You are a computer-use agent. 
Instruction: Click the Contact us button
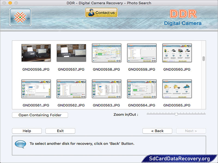click(101, 12)
